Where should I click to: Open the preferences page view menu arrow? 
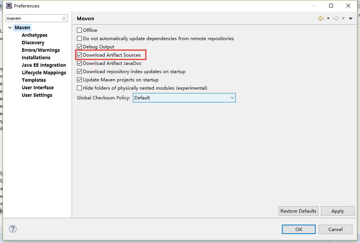[351, 18]
